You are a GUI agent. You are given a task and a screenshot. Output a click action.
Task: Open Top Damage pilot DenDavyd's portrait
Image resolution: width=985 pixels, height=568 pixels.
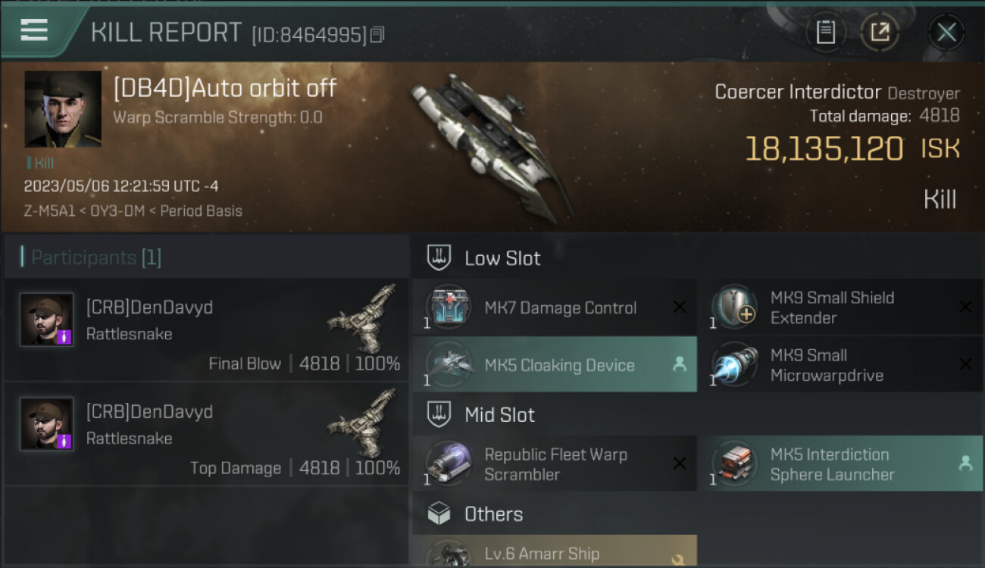pos(47,424)
